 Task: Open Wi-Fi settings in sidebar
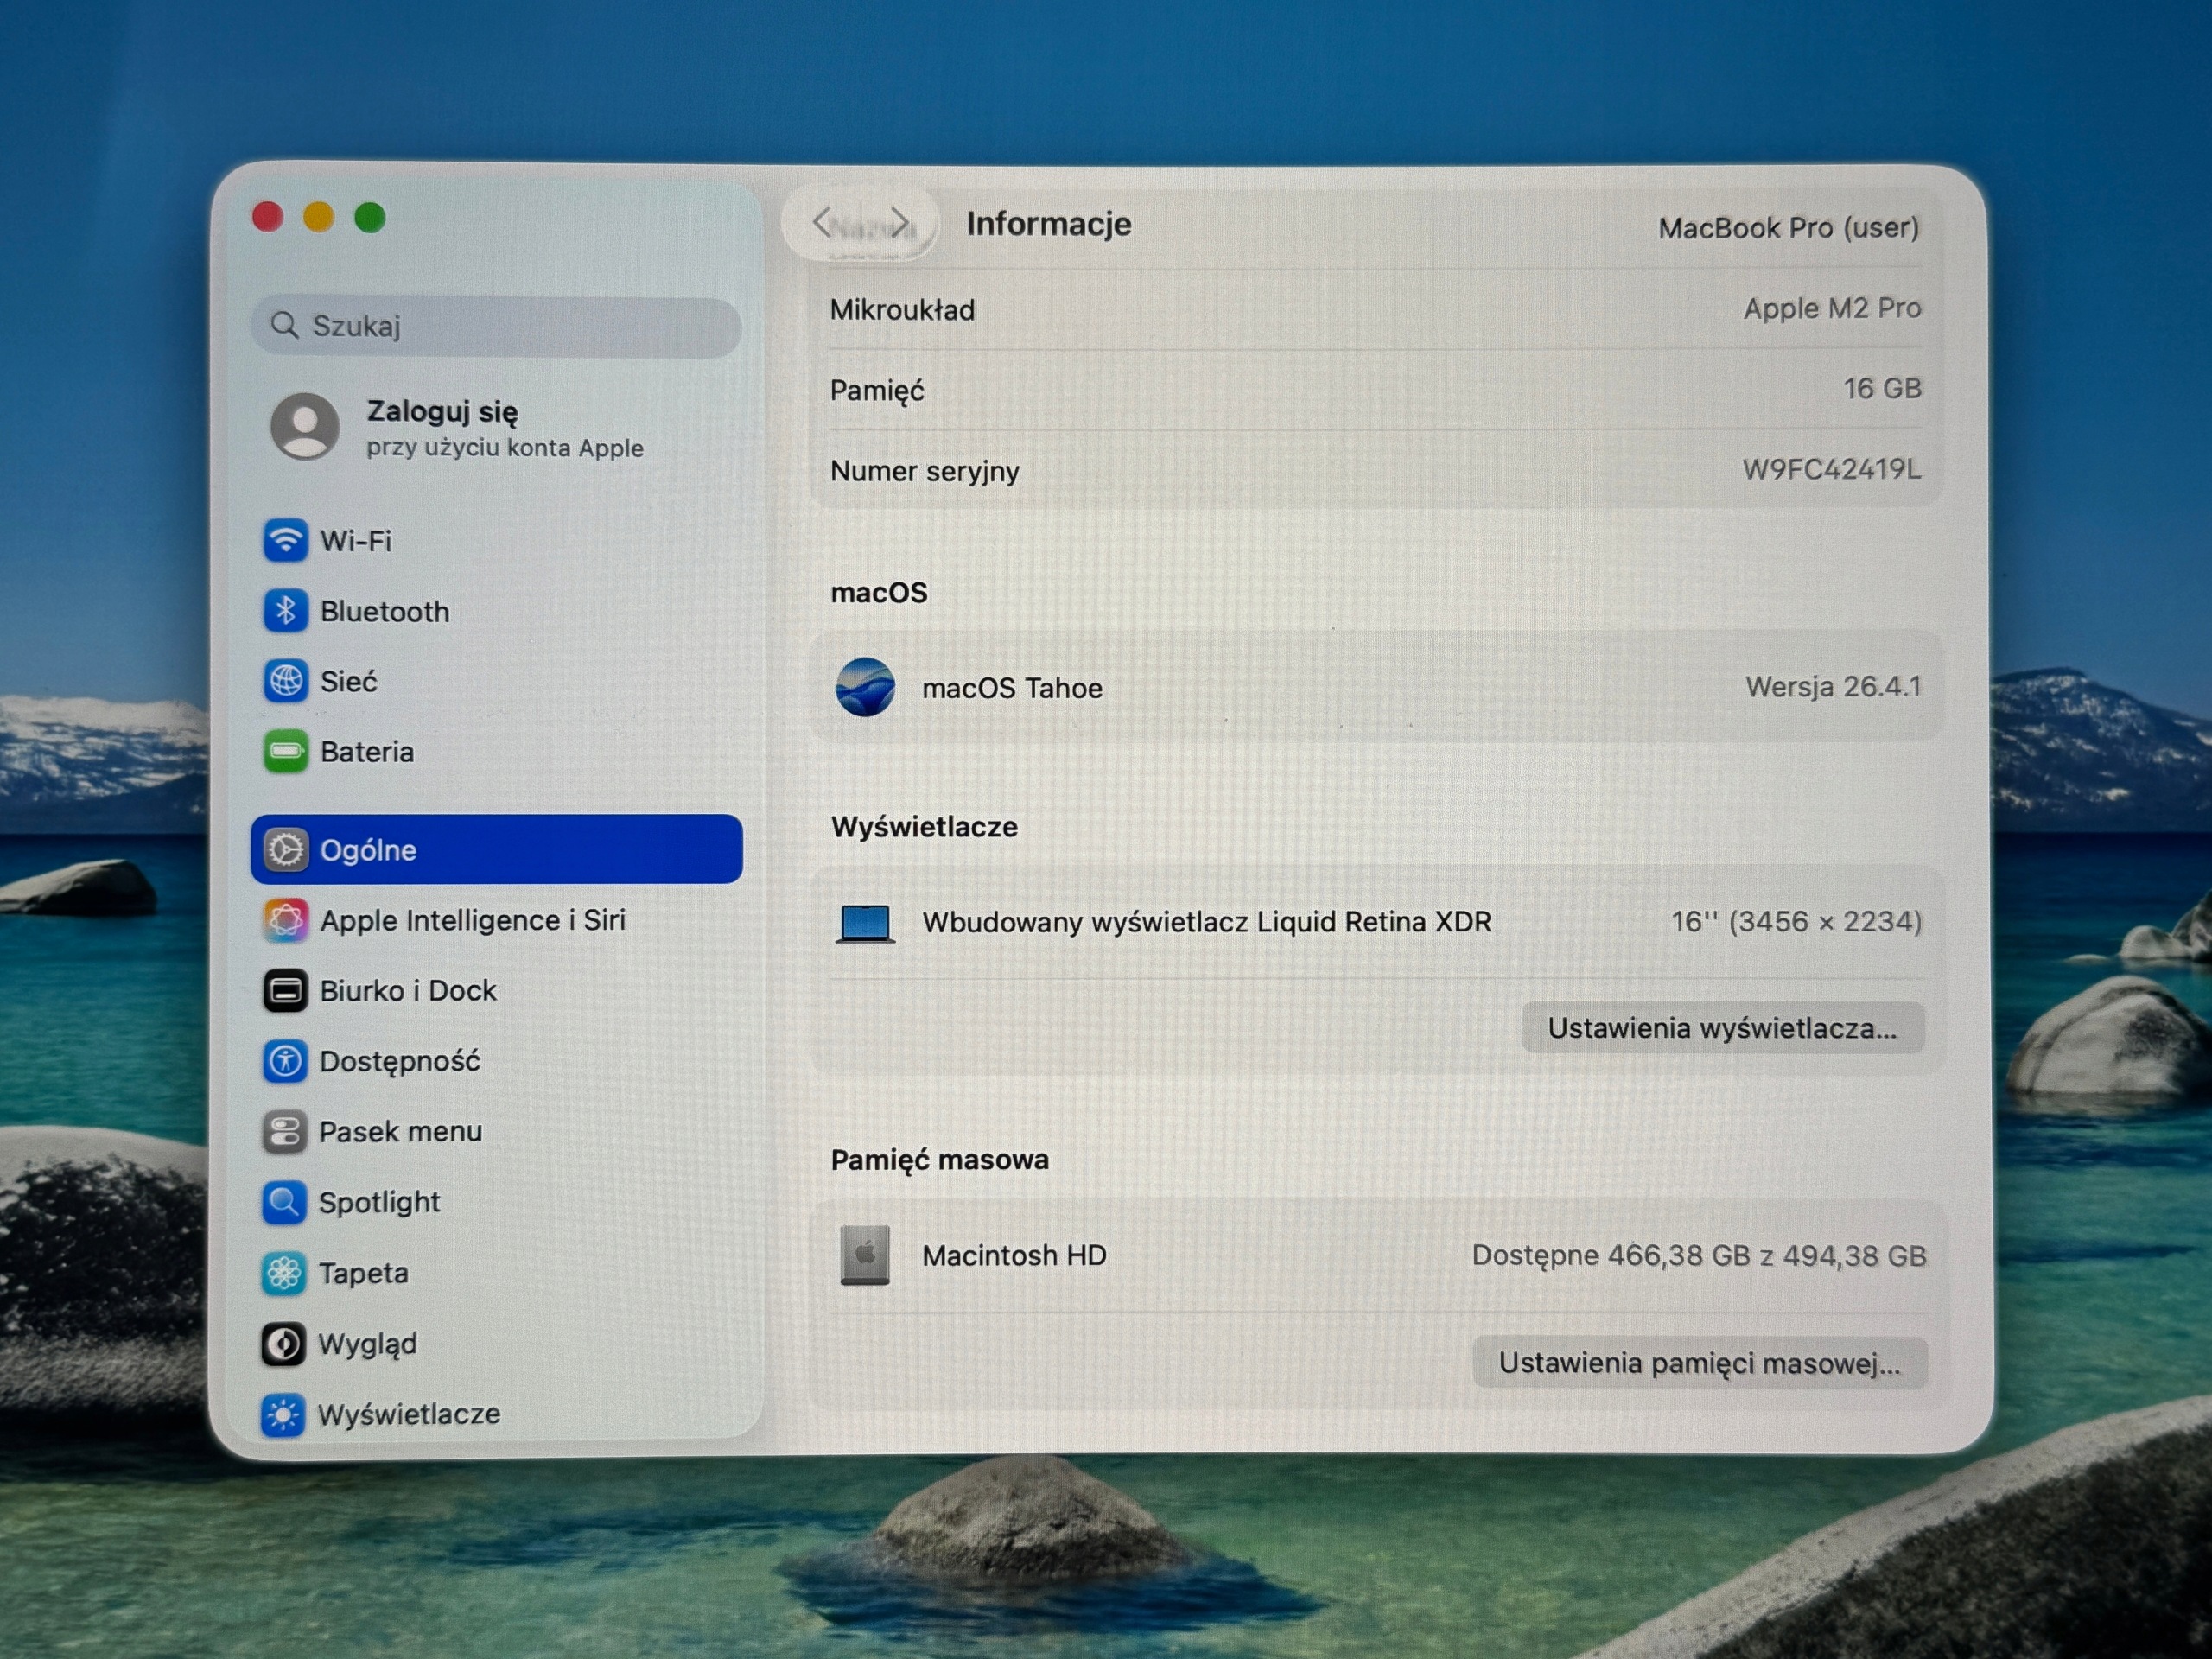496,541
